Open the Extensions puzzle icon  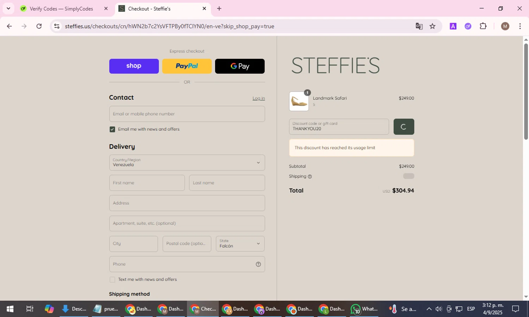click(x=483, y=26)
